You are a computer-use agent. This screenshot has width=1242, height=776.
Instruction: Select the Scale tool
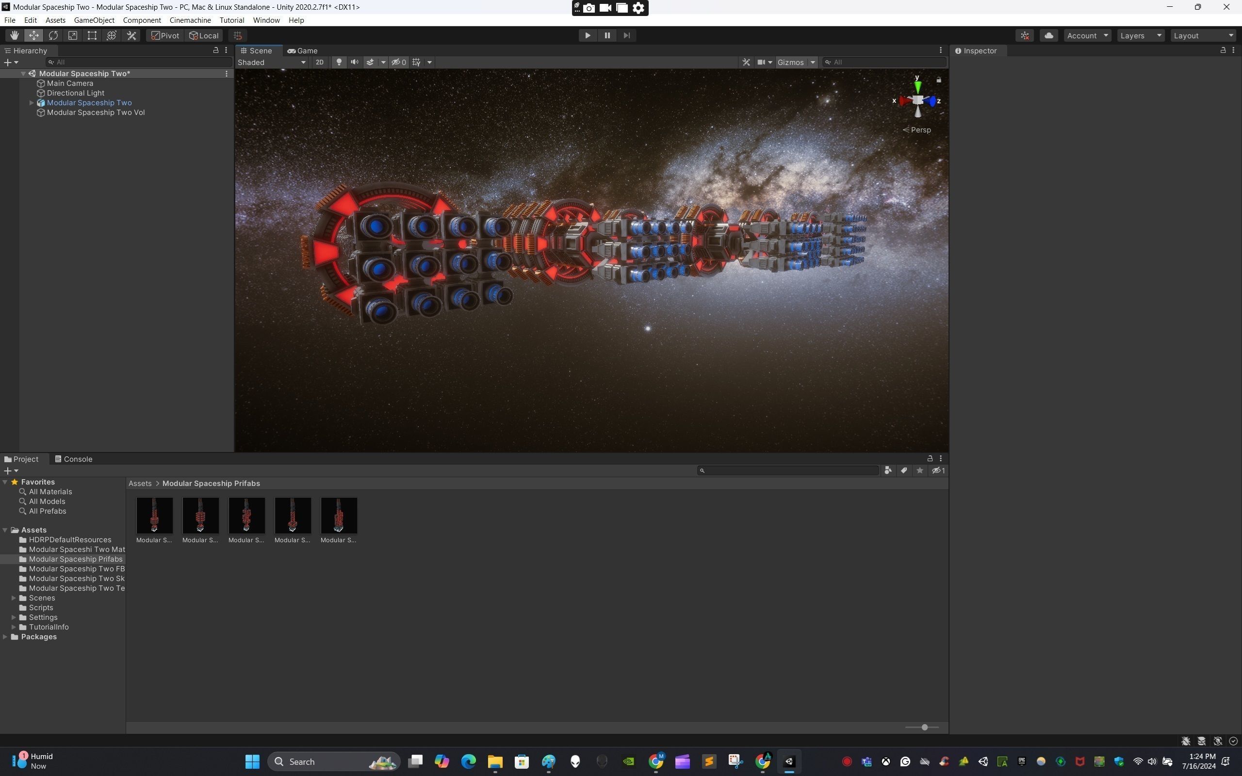[73, 35]
